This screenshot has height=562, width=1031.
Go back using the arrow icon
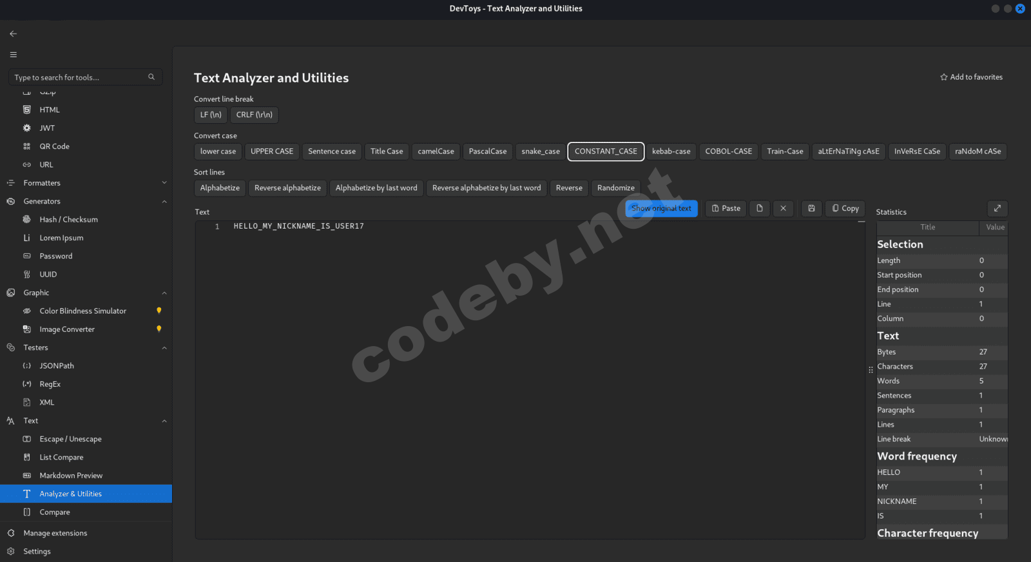coord(14,34)
